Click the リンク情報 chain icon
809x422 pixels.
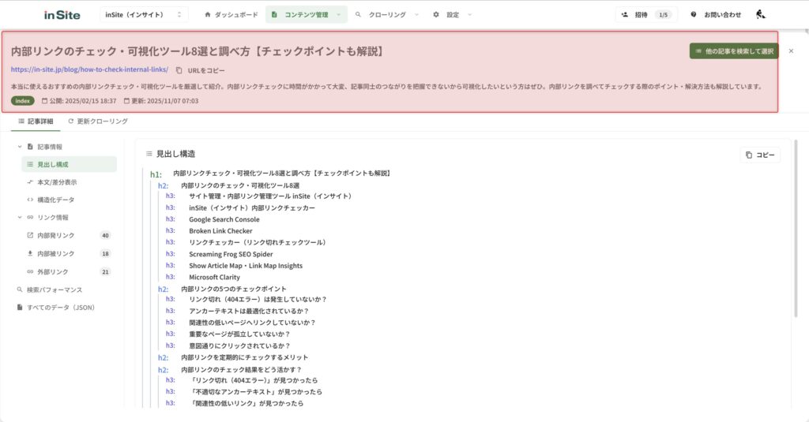(x=30, y=218)
